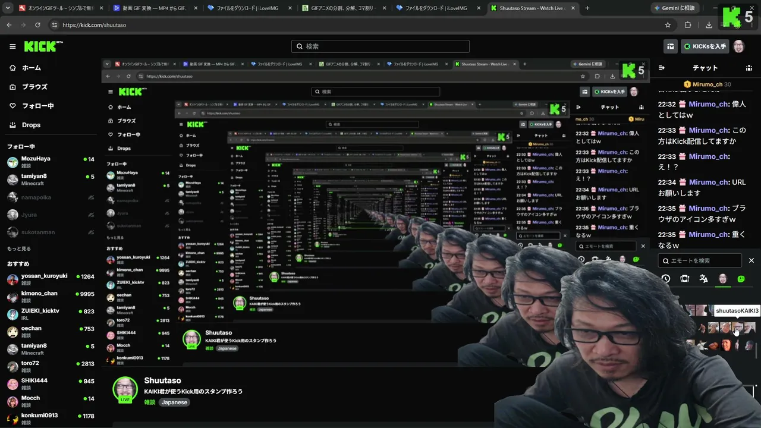
Task: Bookmark this page with the star
Action: coord(668,25)
